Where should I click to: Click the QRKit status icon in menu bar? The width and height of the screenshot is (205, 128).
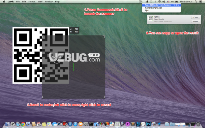click(x=144, y=2)
